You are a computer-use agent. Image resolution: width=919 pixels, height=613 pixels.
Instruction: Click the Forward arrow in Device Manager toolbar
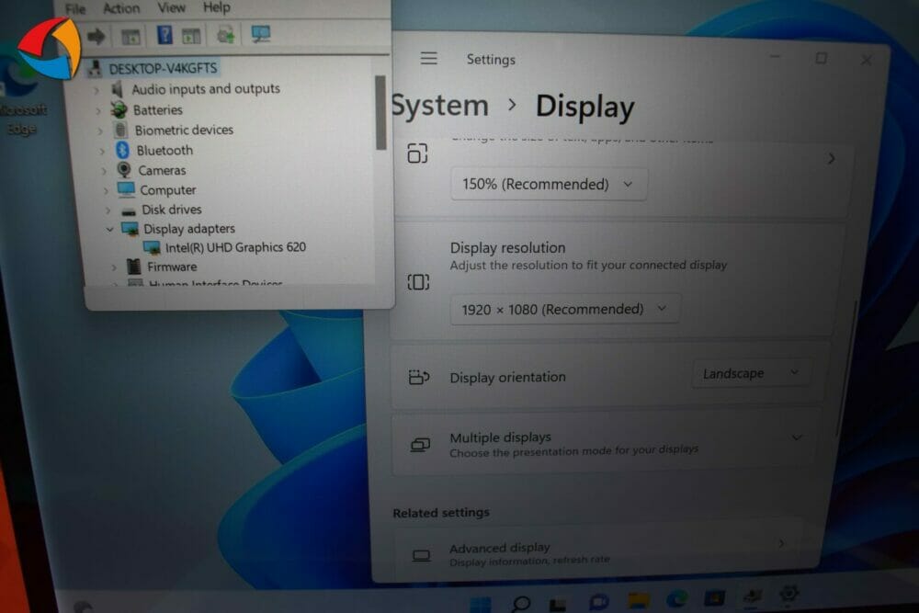click(96, 37)
